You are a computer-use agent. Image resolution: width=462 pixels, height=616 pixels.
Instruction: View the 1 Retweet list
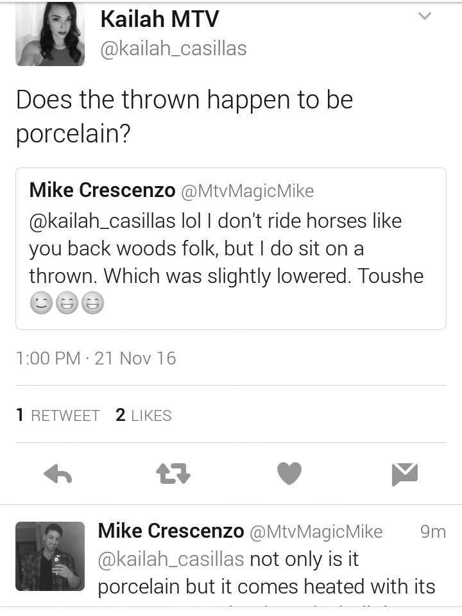point(58,415)
